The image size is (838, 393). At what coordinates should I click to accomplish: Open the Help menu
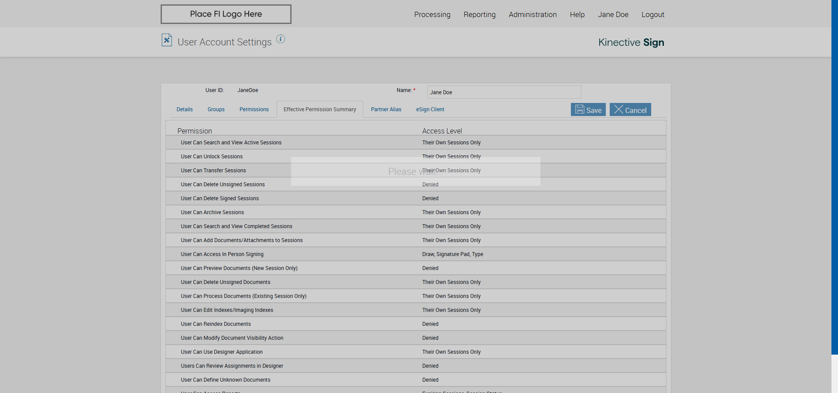(577, 15)
